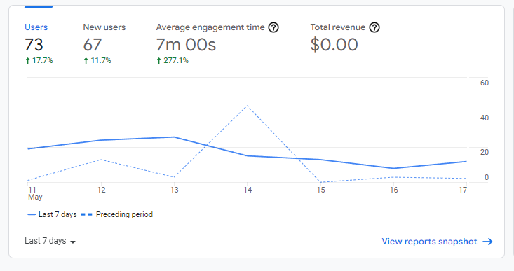Screen dimensions: 514x271
Task: Open help icon beside Average engagement time
Action: coord(273,27)
